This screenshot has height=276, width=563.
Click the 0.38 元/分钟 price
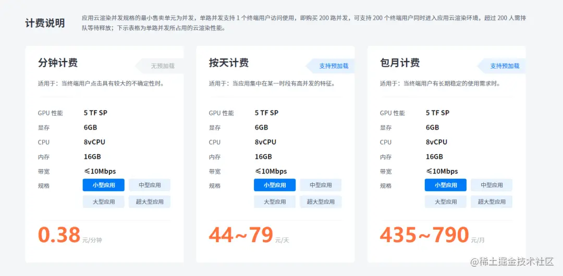coord(70,235)
